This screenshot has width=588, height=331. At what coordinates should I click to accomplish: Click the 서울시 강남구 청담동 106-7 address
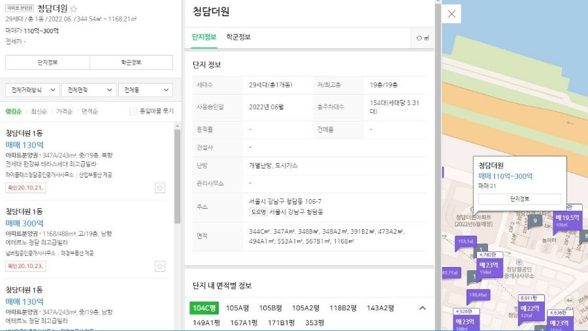point(285,202)
